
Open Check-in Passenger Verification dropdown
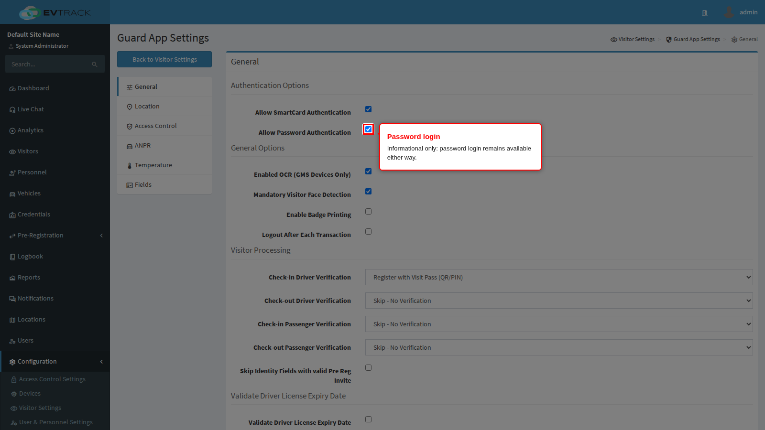pos(559,324)
